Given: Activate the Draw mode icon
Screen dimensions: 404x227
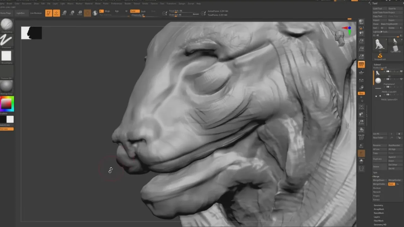Looking at the screenshot, I should [56, 13].
